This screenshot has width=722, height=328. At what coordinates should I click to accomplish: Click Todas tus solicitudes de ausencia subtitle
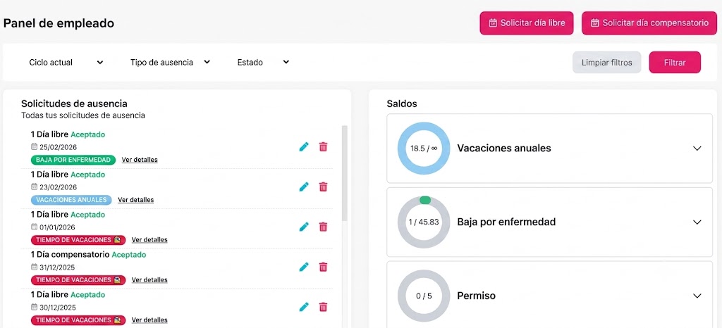(x=83, y=115)
